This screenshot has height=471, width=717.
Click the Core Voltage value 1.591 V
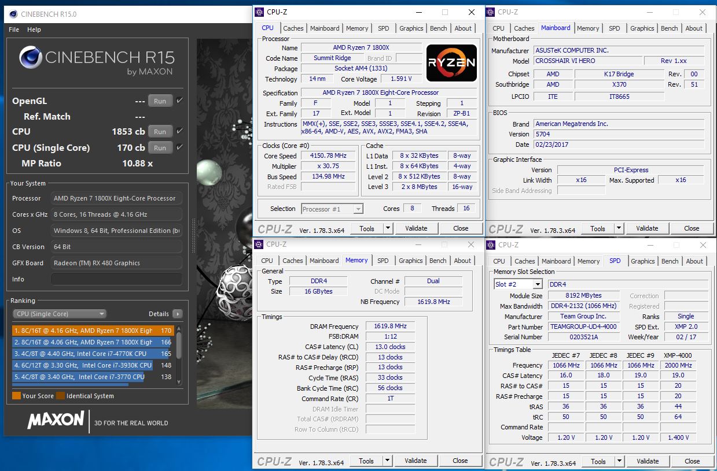pos(400,79)
